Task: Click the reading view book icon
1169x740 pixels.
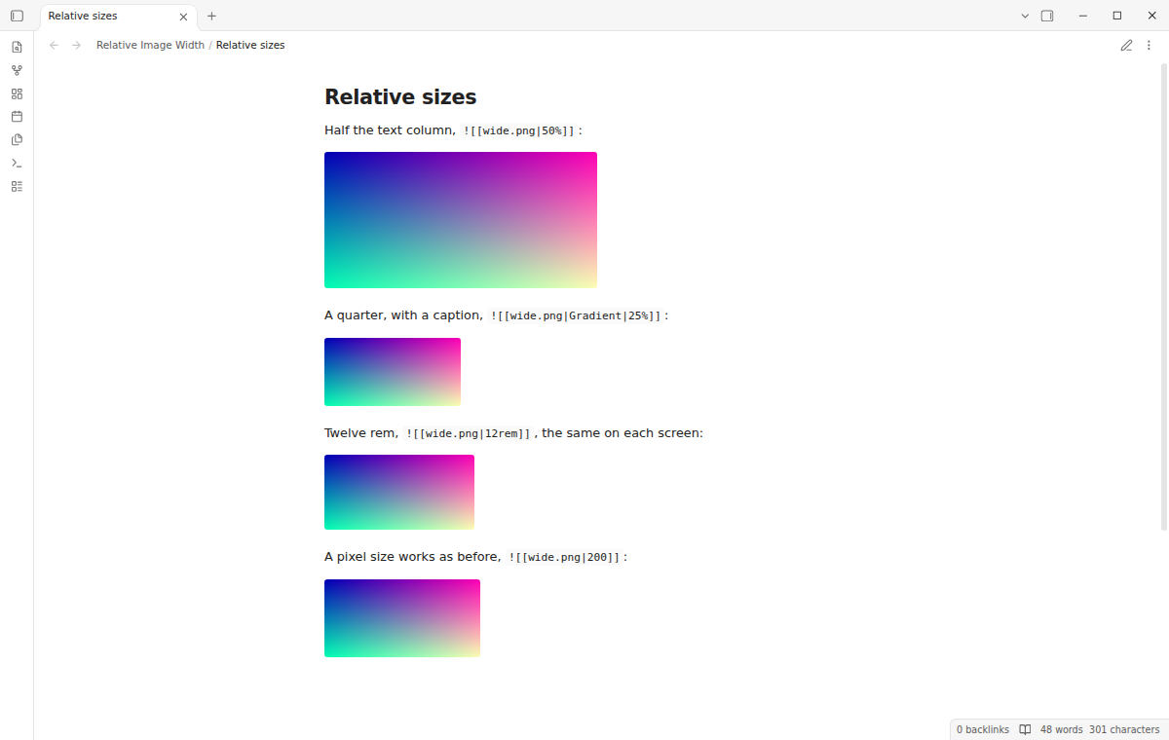Action: click(1025, 729)
